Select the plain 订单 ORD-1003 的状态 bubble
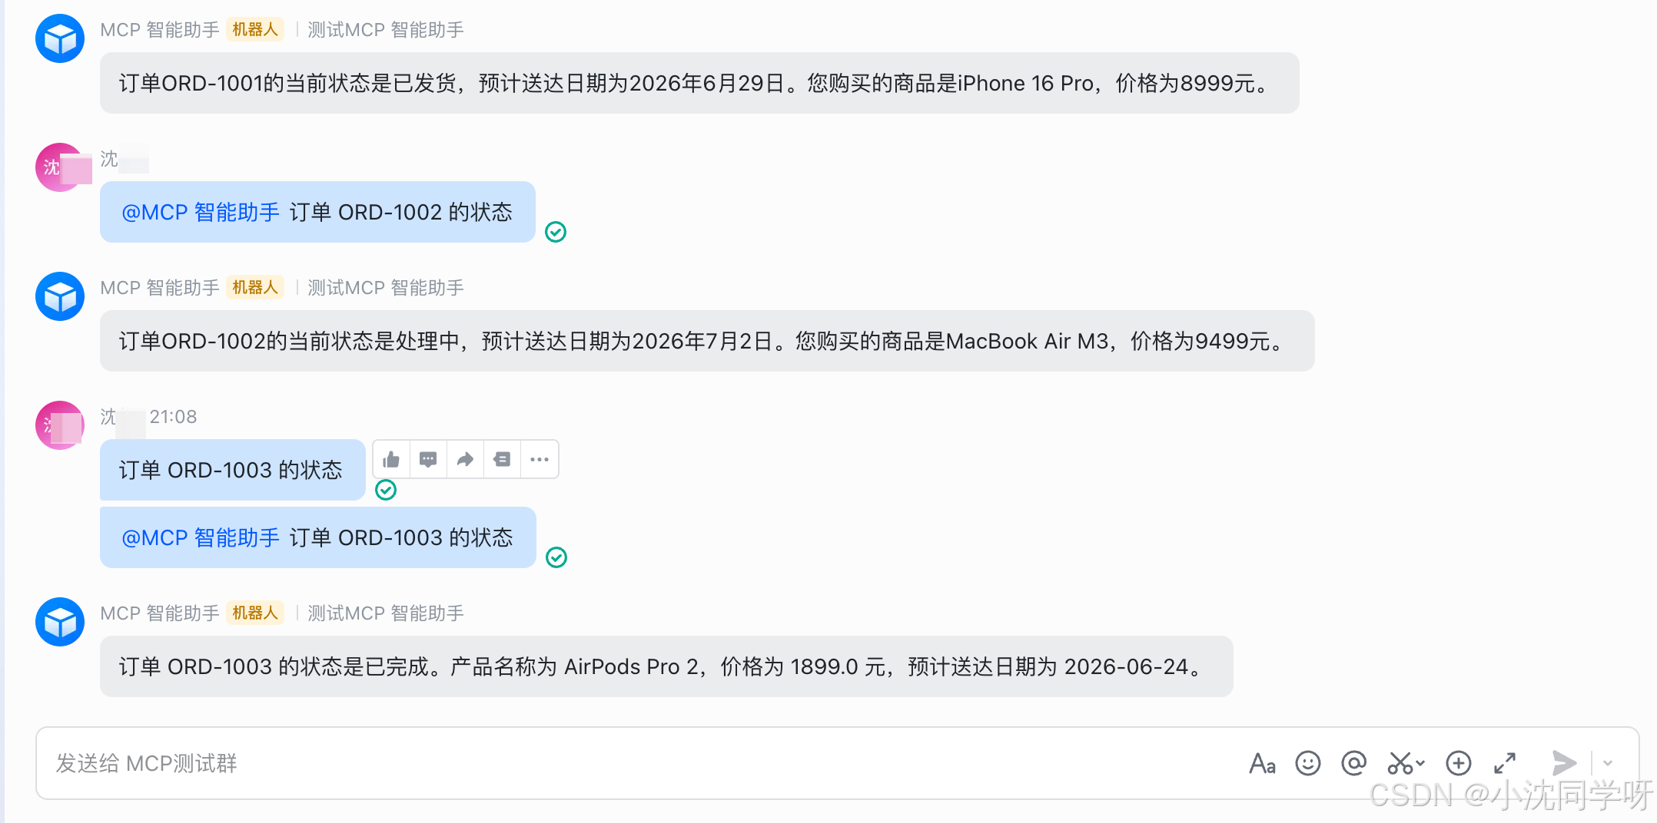 point(232,470)
